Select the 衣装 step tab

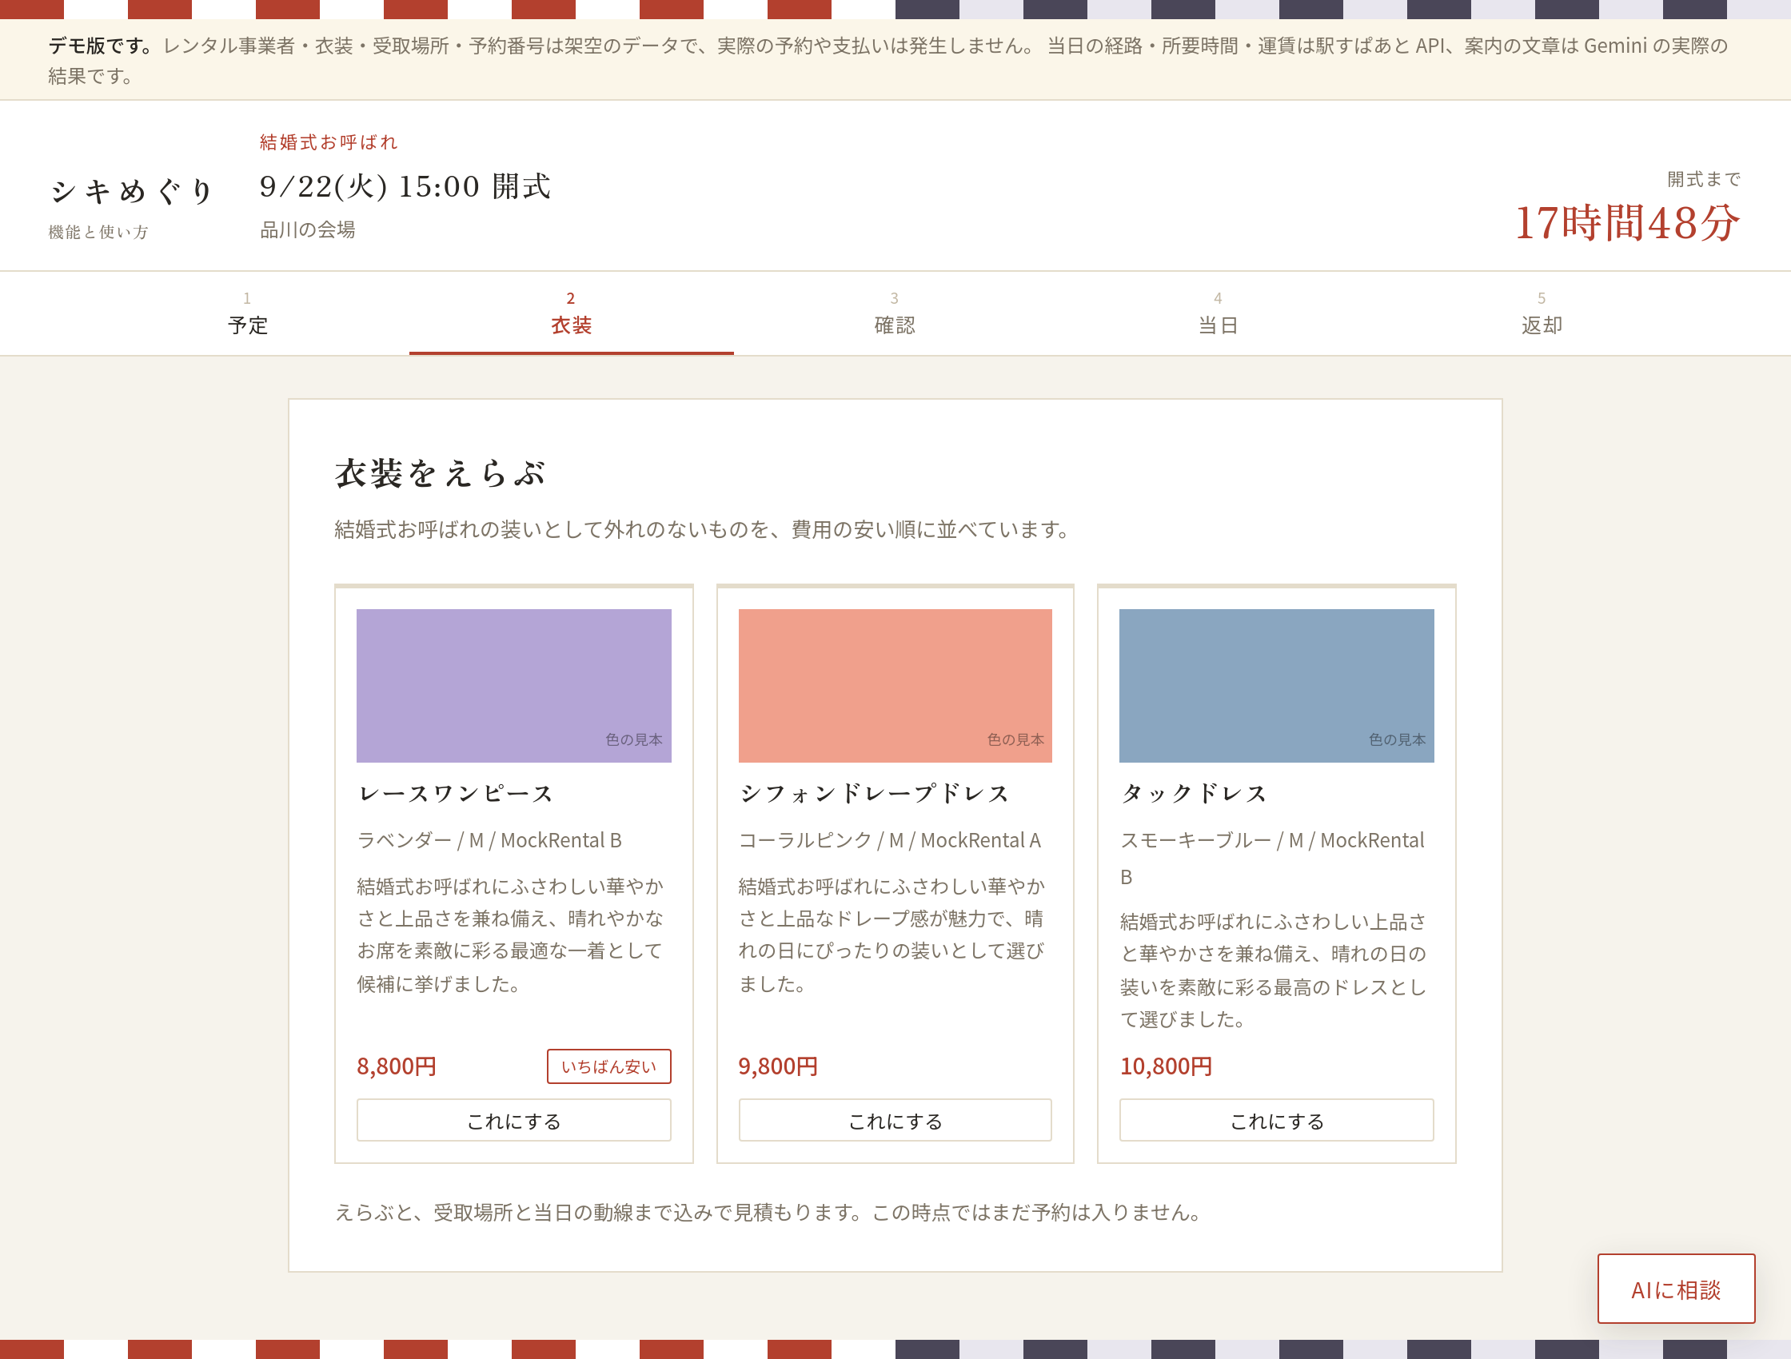571,313
